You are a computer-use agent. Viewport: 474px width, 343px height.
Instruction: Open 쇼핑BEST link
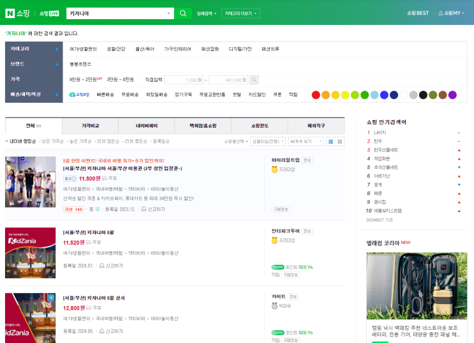(x=418, y=13)
